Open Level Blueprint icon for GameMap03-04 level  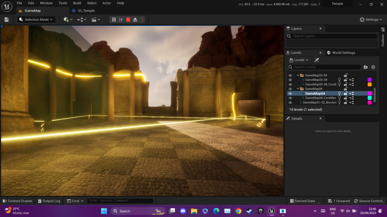tap(351, 80)
